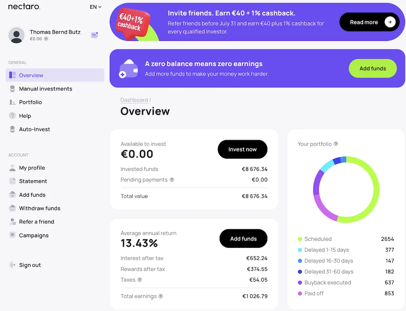406x311 pixels.
Task: Click the green Add funds banner button
Action: tap(372, 69)
